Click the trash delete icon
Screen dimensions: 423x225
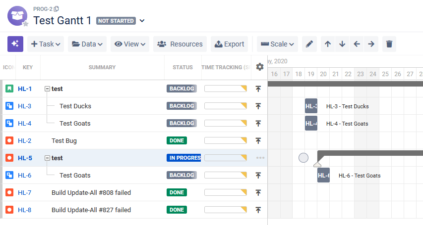389,44
